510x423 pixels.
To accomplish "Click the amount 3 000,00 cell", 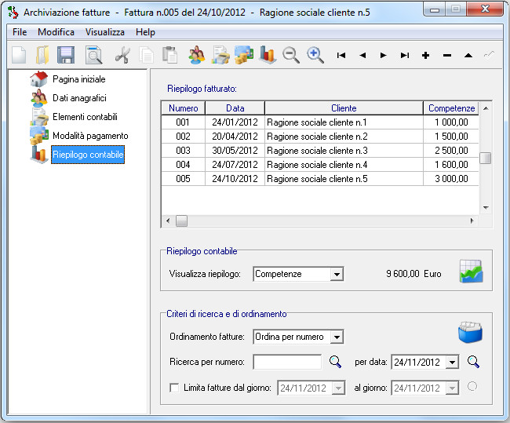I will coord(451,179).
